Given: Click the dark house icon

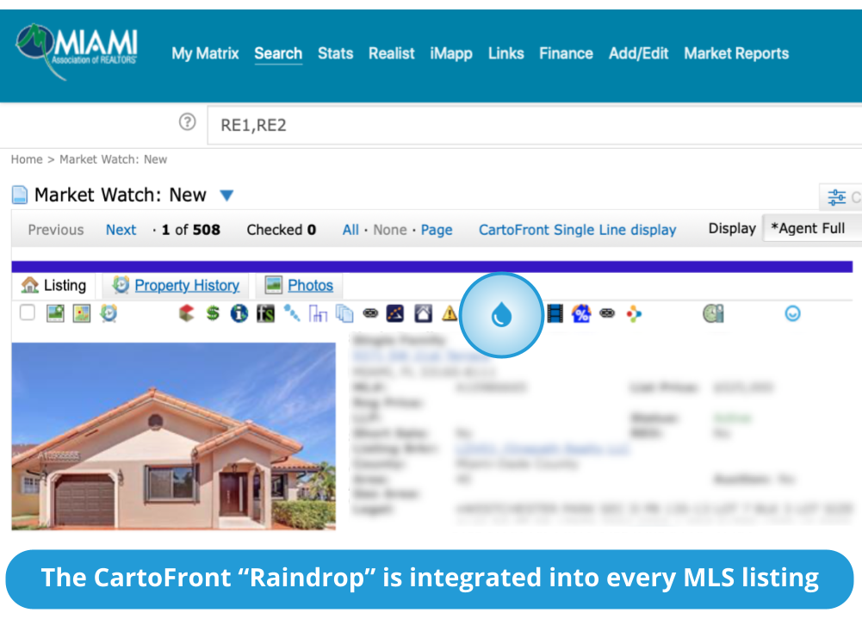Looking at the screenshot, I should coord(423,313).
